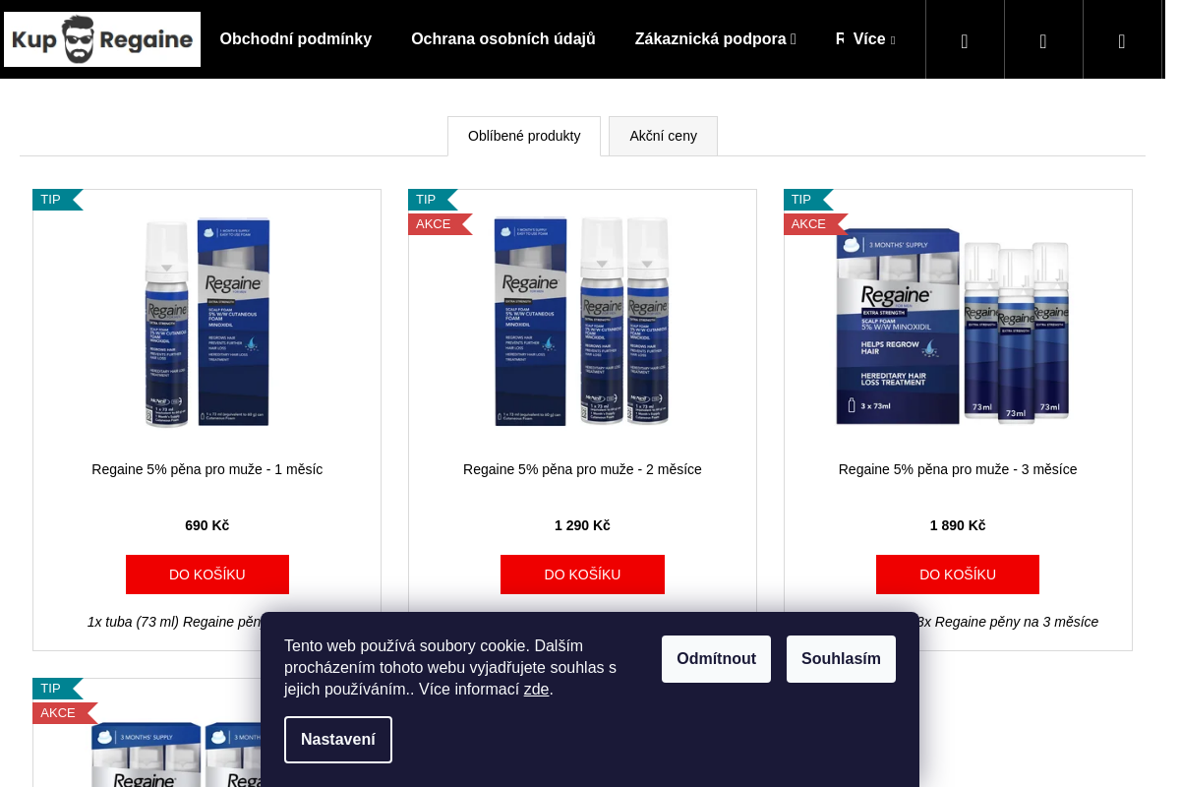Viewport: 1180px width, 787px height.
Task: Select the Oblíbené produkty tab
Action: tap(524, 136)
